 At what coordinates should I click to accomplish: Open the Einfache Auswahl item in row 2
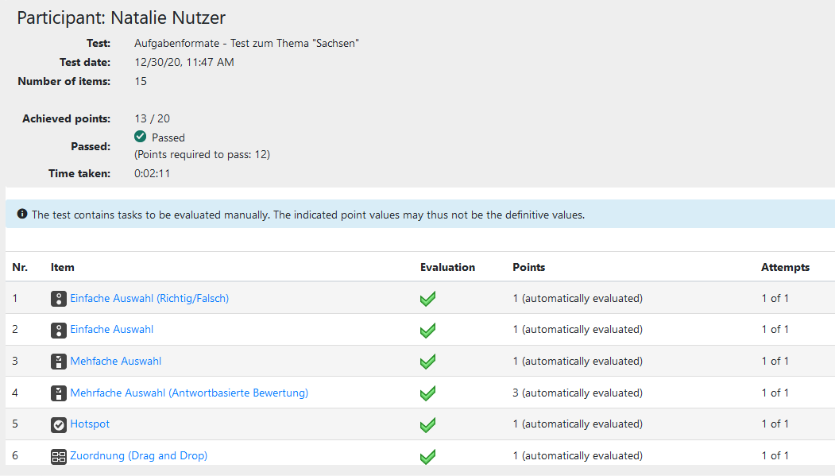tap(111, 330)
